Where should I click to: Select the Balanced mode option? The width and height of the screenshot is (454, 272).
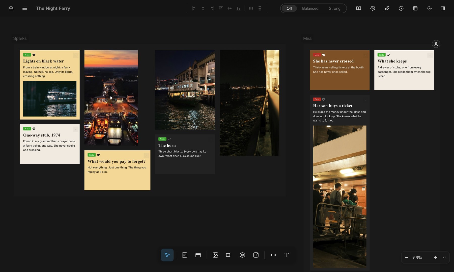tap(310, 8)
